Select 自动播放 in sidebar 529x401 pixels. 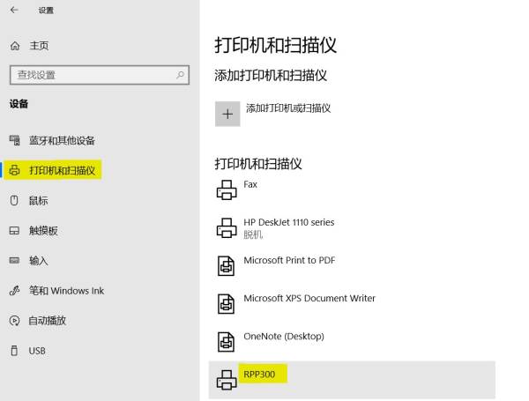pyautogui.click(x=47, y=321)
